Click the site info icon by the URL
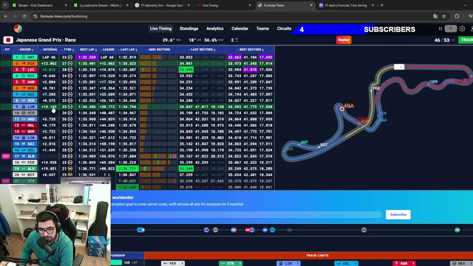 (35, 16)
